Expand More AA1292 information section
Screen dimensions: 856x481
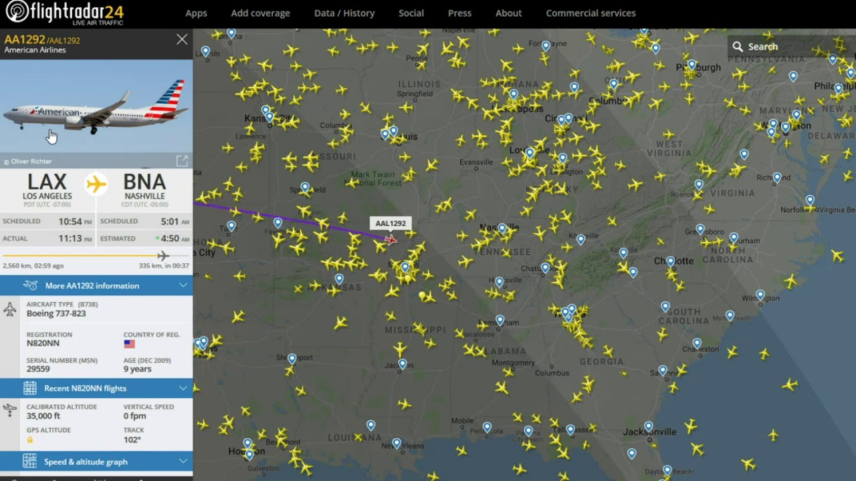point(96,285)
